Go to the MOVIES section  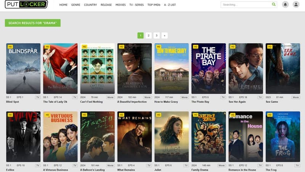(x=120, y=5)
